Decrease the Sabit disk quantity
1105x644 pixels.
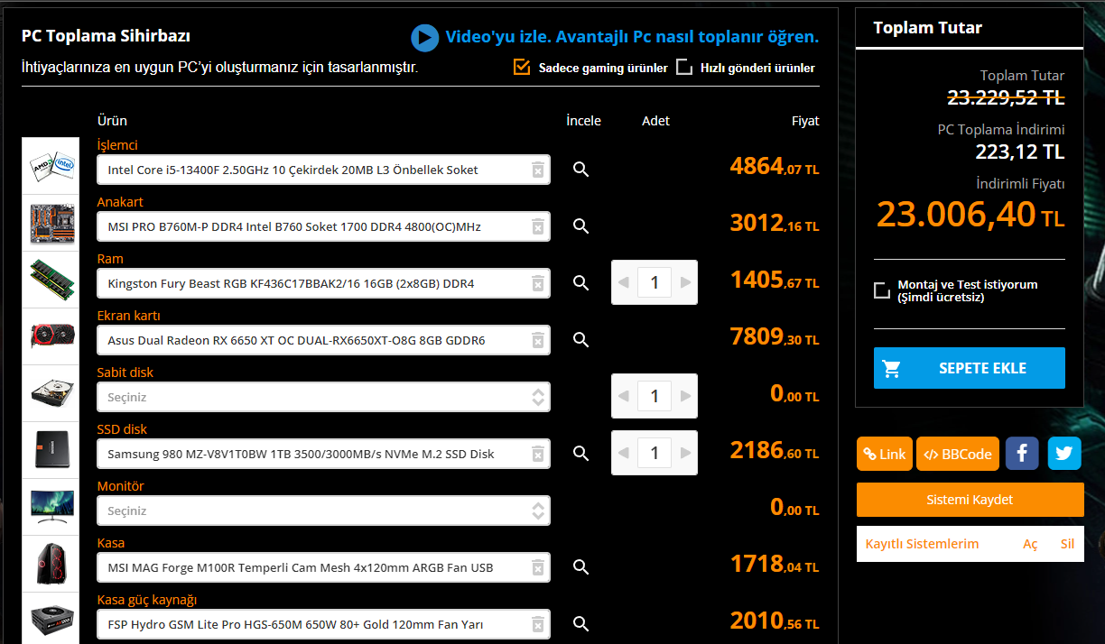coord(624,396)
